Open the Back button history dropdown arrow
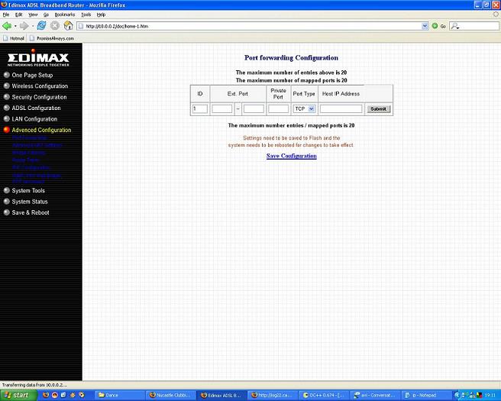This screenshot has width=501, height=401. 16,25
